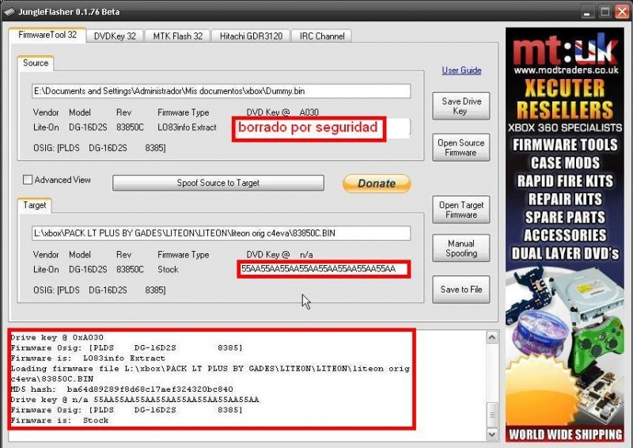Open the User Guide link
Viewport: 633px width, 448px height.
coord(461,70)
